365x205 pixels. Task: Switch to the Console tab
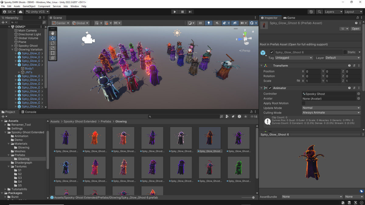pos(28,112)
